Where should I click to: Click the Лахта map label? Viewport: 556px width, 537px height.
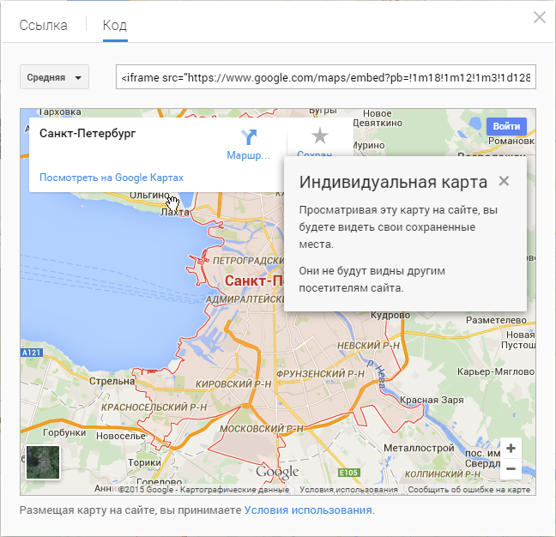(175, 213)
